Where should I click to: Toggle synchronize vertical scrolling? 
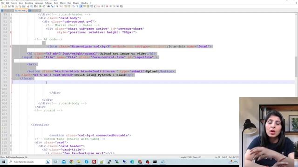pyautogui.click(x=65, y=6)
